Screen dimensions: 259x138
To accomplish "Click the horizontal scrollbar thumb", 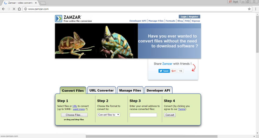I will click(151, 136).
